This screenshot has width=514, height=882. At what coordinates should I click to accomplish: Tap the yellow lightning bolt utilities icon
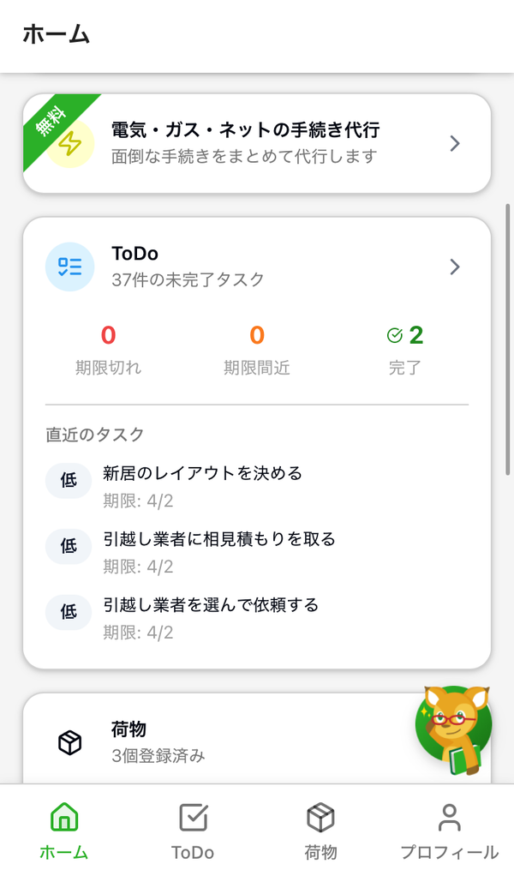(x=69, y=144)
